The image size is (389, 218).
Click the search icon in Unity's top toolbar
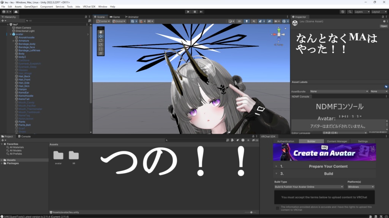click(x=350, y=12)
